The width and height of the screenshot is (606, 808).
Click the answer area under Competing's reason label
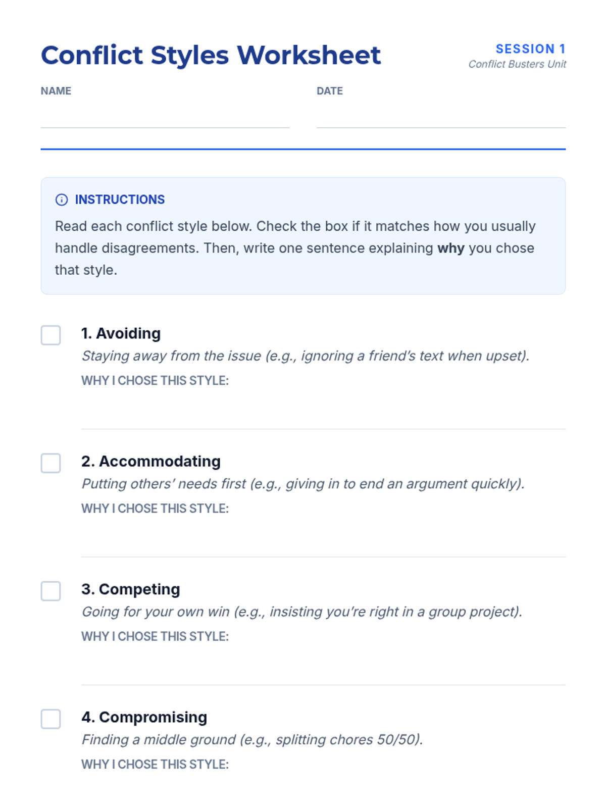(x=323, y=664)
